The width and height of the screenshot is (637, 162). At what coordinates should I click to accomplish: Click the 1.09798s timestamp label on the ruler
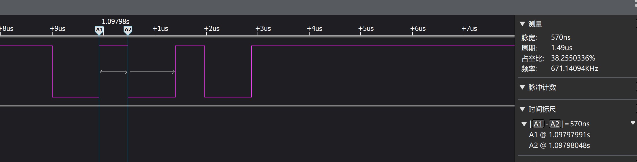(116, 22)
